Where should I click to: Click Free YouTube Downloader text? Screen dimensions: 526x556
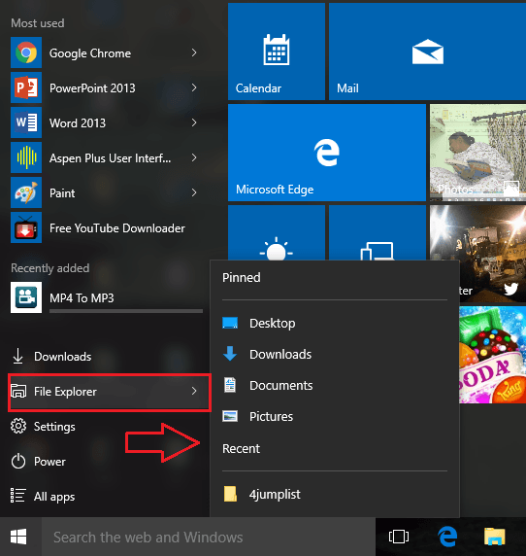click(117, 228)
